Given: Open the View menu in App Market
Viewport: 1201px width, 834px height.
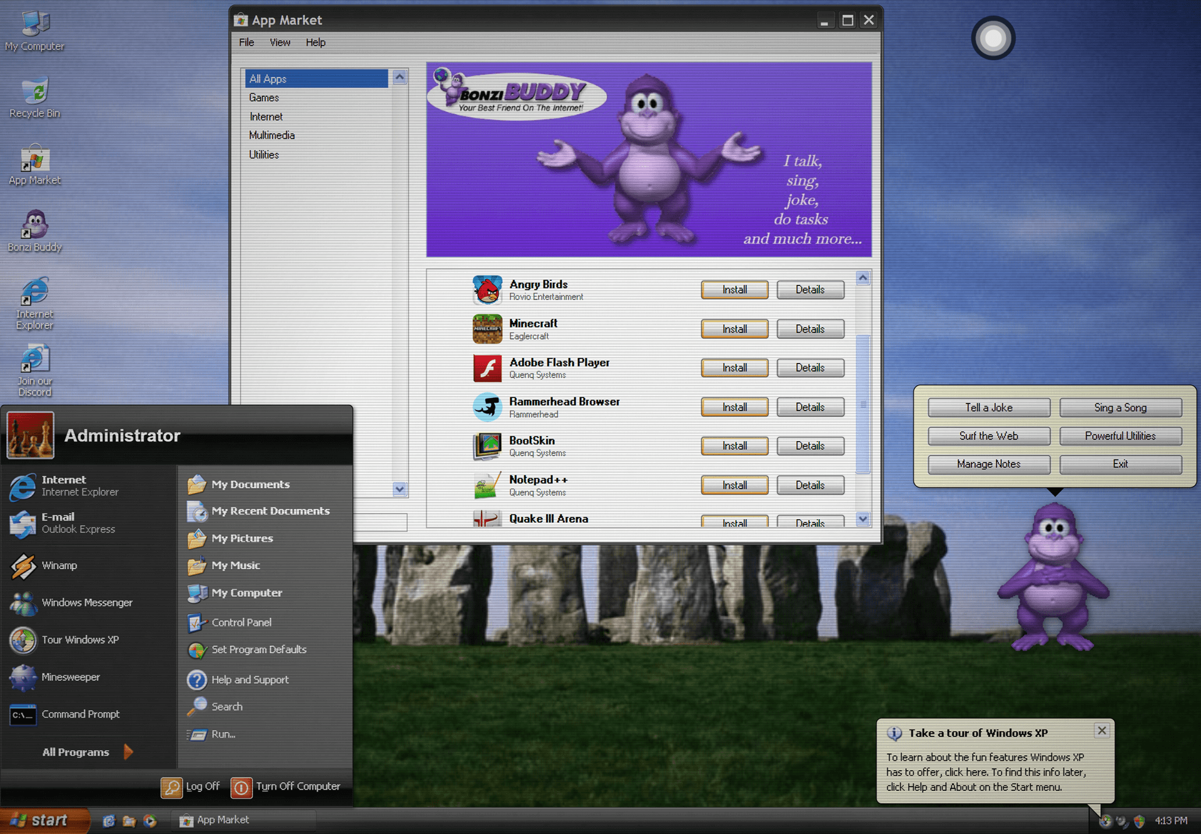Looking at the screenshot, I should [x=280, y=42].
